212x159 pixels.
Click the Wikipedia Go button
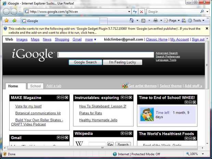click(x=110, y=144)
